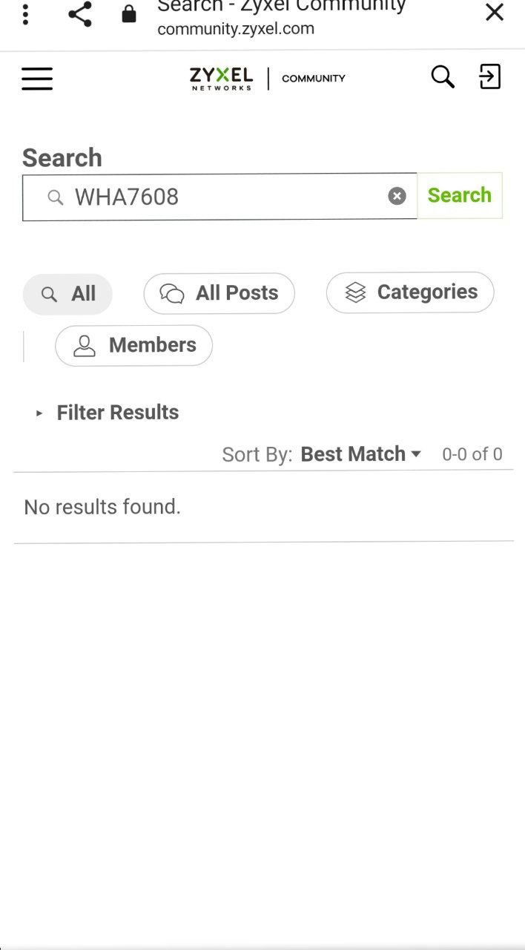Viewport: 525px width, 950px height.
Task: Close the browser tab with X
Action: click(494, 13)
